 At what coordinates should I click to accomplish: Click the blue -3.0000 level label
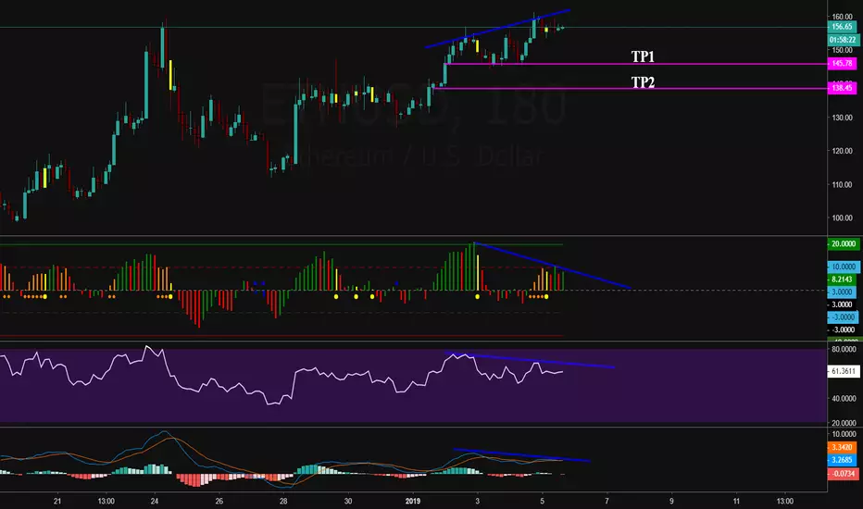(842, 317)
